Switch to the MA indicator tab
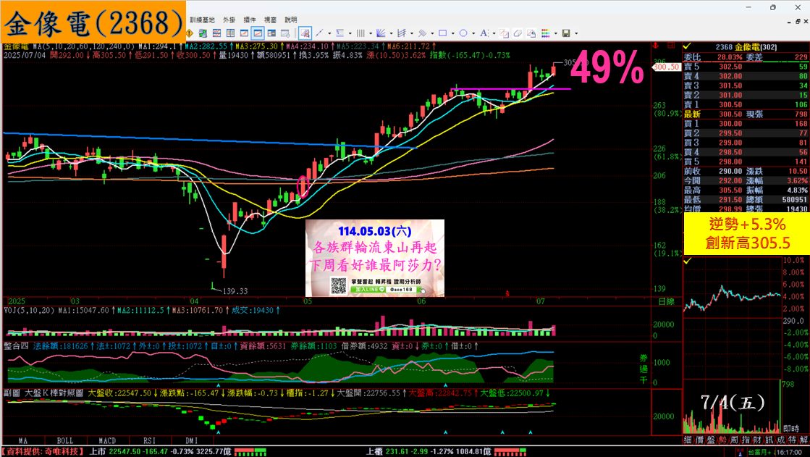This screenshot has width=810, height=457. click(x=23, y=441)
